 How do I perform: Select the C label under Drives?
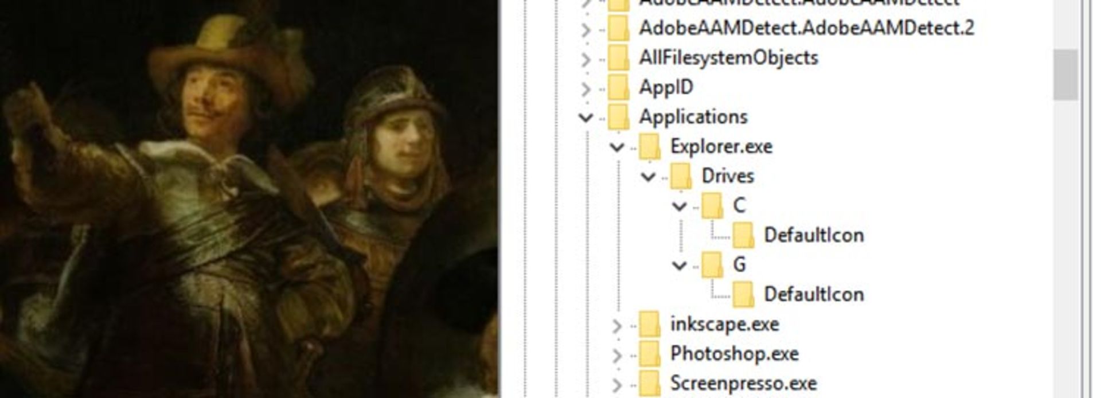coord(739,206)
